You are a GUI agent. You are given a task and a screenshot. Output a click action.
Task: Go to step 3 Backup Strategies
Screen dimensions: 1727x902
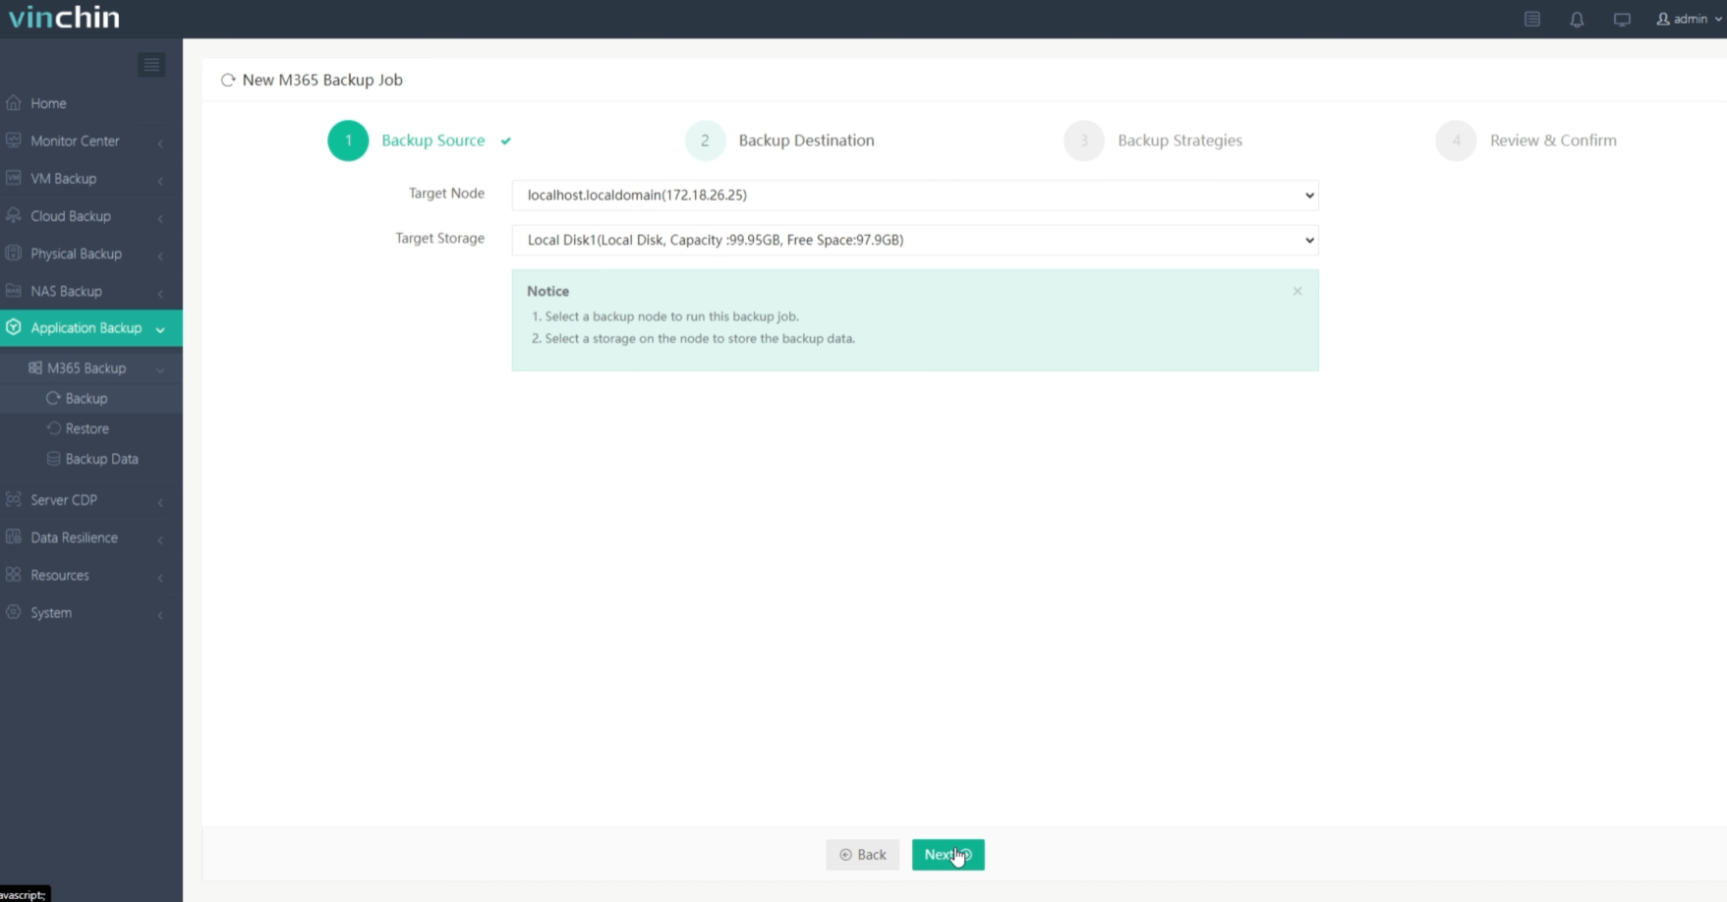[x=1153, y=141]
